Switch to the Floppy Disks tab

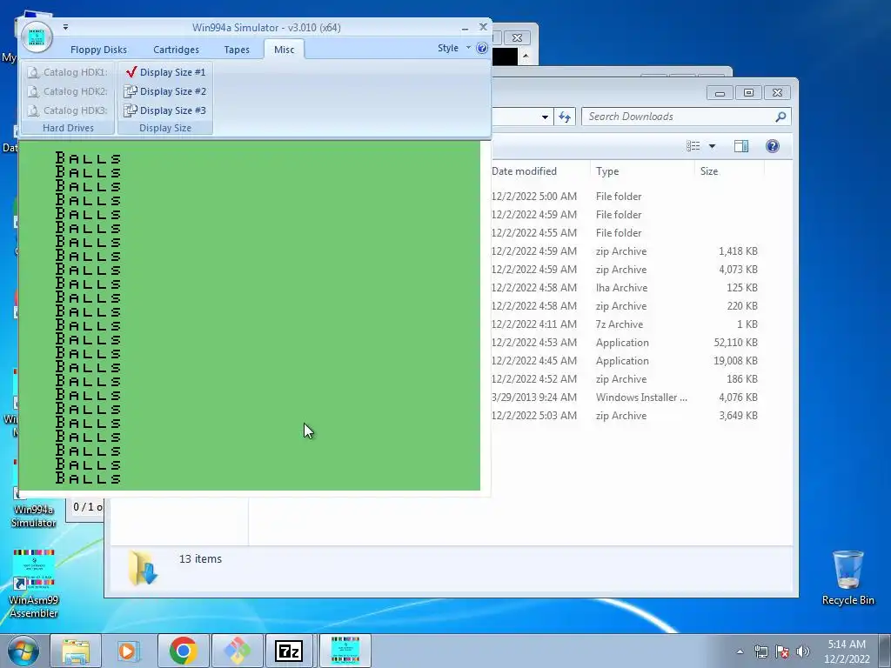coord(98,50)
